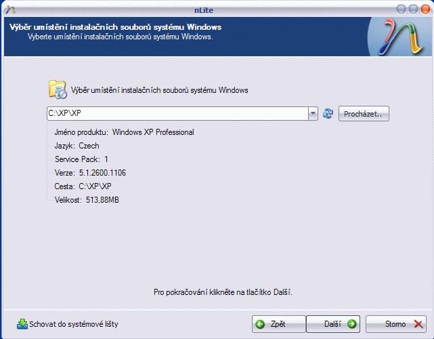The width and height of the screenshot is (434, 339).
Task: Click the green tray-download icon at bottom left
Action: pos(22,324)
